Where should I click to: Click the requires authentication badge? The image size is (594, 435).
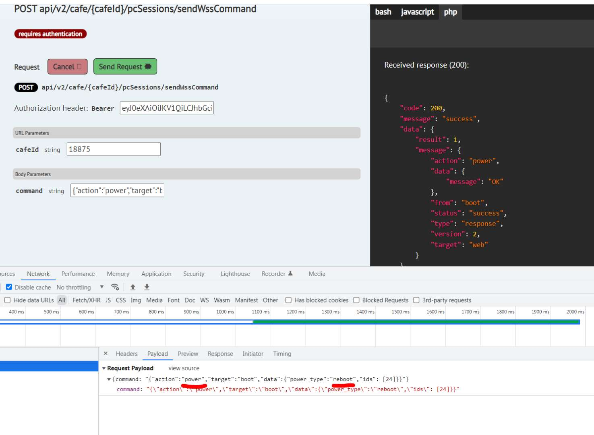tap(50, 34)
